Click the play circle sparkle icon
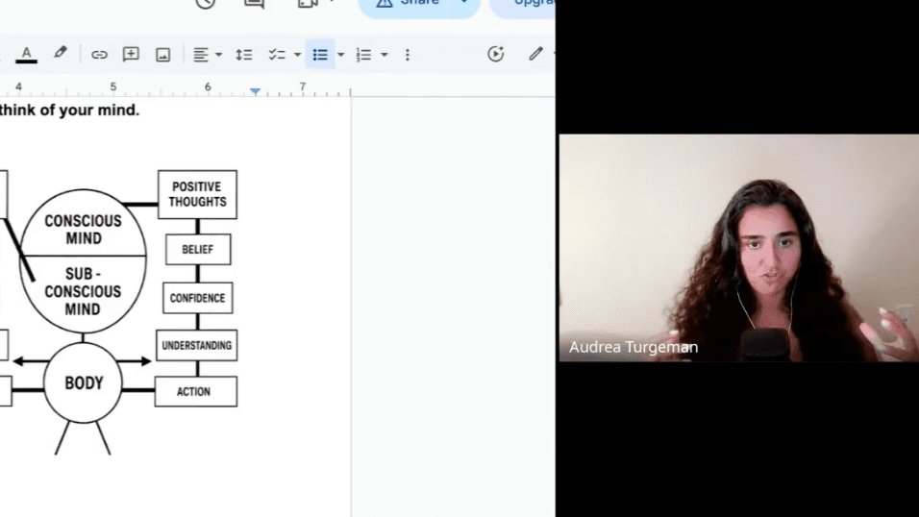 pyautogui.click(x=496, y=54)
